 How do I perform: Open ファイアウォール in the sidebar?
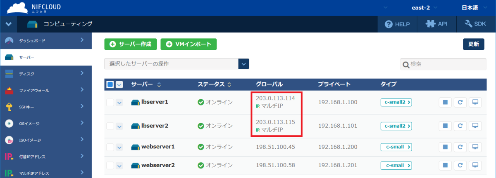coord(45,90)
